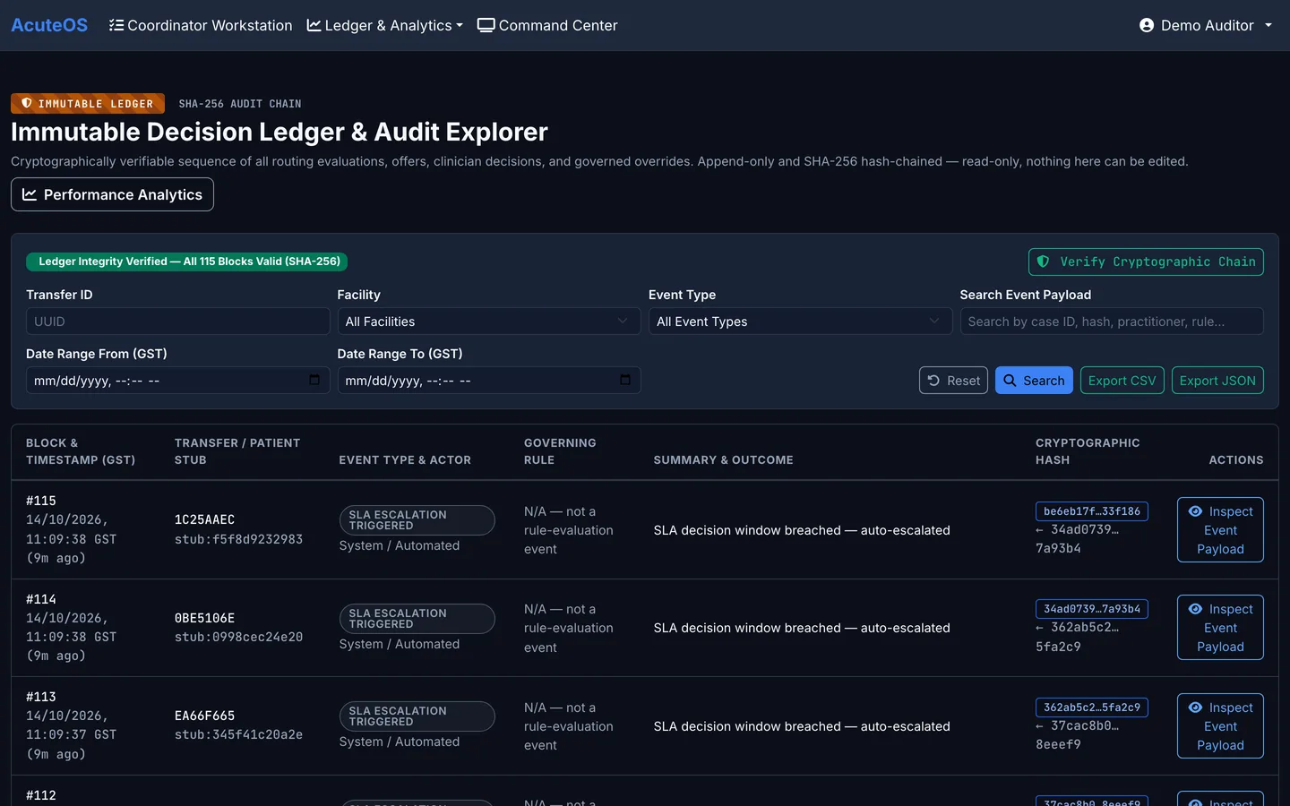Click block number #114

pyautogui.click(x=41, y=599)
